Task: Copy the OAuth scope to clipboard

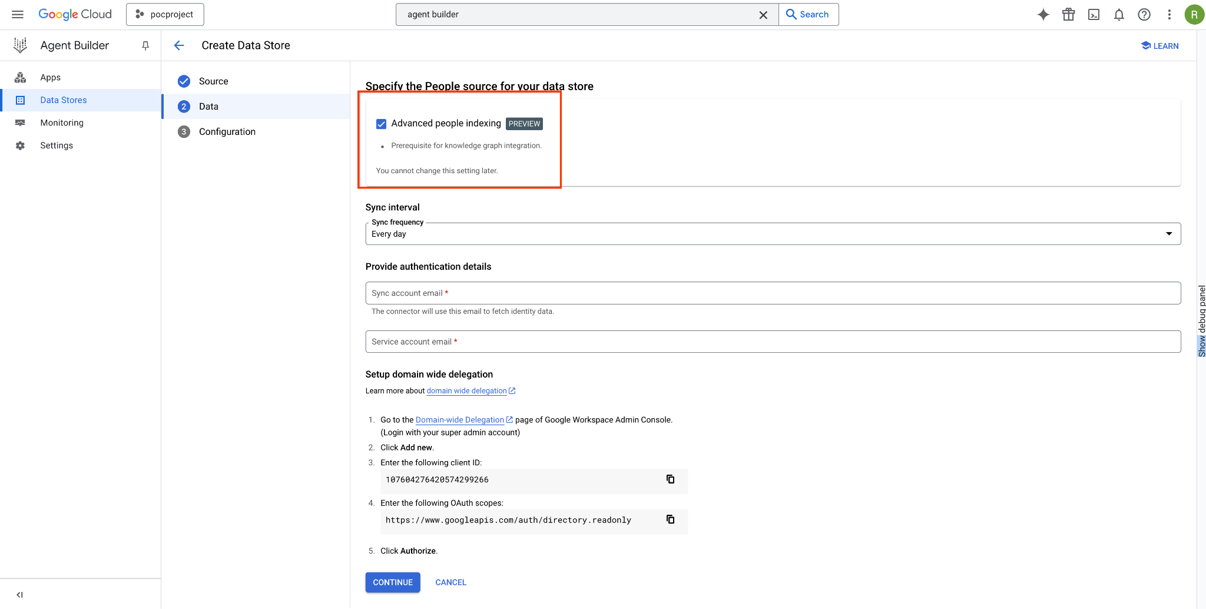Action: 670,519
